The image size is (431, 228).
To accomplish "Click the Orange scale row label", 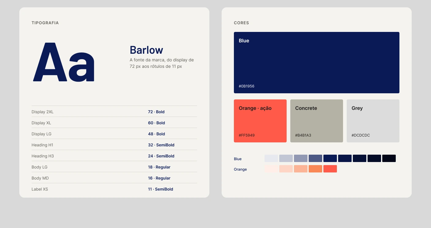I will (x=240, y=169).
